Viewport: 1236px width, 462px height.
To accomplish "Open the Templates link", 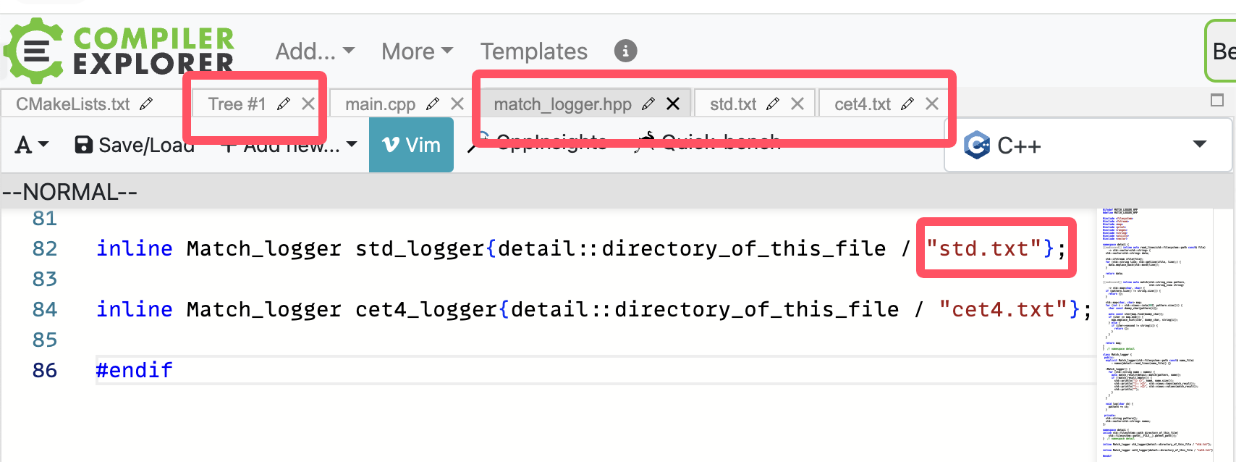I will (534, 51).
